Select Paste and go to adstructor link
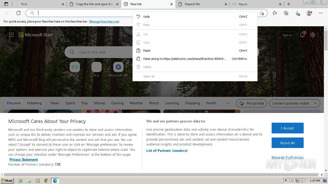The image size is (328, 184). [x=195, y=59]
